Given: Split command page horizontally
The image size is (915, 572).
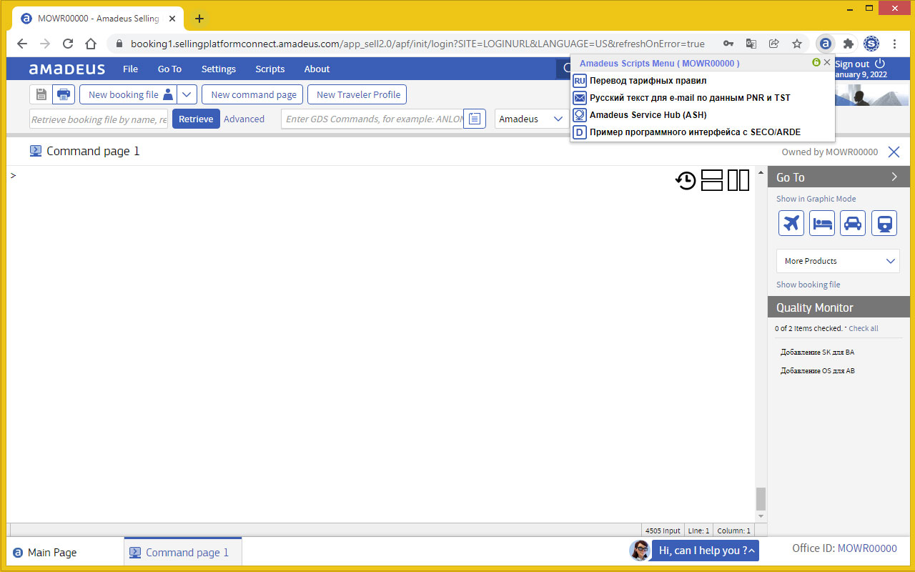Looking at the screenshot, I should (712, 180).
